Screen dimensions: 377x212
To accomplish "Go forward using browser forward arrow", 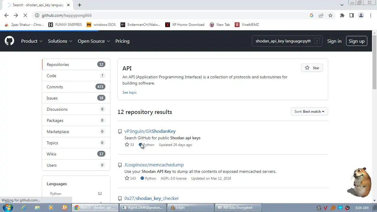I will tap(16, 15).
